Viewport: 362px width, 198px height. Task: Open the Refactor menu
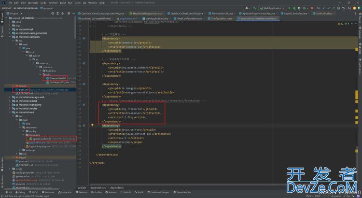click(x=53, y=3)
